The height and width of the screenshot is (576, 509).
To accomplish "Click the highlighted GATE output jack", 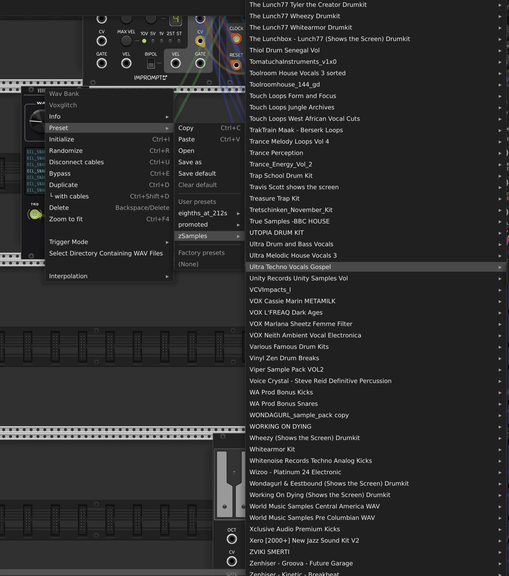I will [200, 64].
